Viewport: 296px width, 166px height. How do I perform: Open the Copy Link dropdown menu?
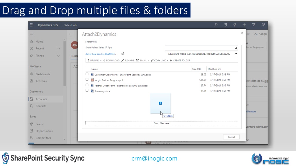(167, 61)
